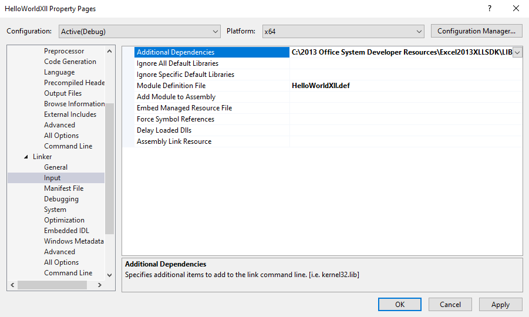
Task: Open the Linker Debugging page
Action: point(61,199)
